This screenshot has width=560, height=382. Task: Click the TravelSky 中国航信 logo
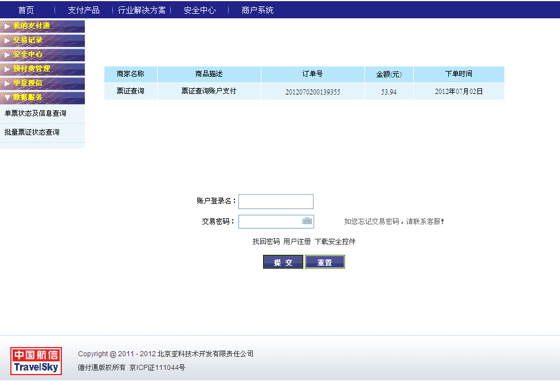click(36, 361)
